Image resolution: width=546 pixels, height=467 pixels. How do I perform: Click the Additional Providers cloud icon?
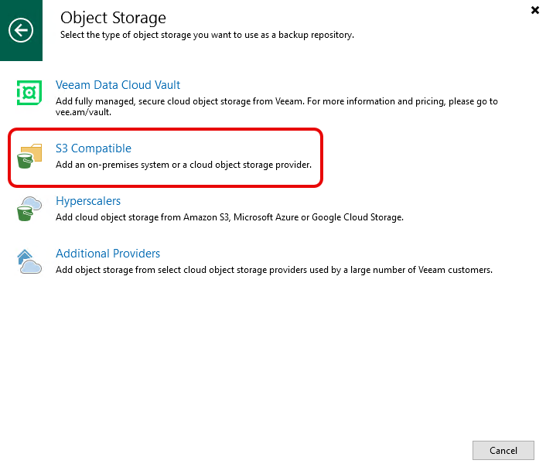(29, 261)
